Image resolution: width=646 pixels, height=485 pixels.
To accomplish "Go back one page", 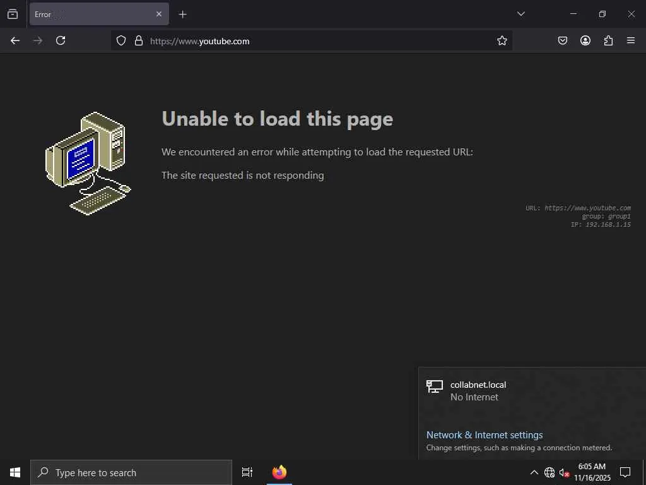I will (15, 40).
